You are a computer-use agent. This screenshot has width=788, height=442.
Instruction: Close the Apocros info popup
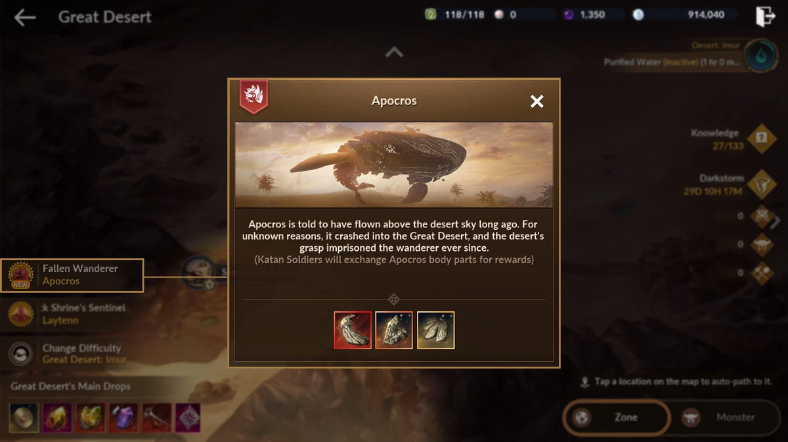pos(537,101)
